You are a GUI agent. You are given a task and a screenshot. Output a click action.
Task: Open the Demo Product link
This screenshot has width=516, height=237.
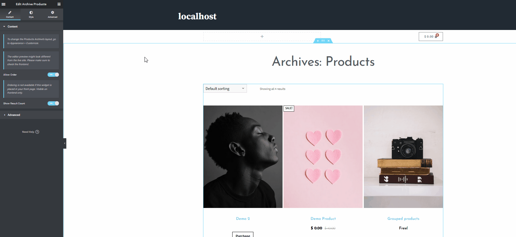tap(323, 219)
